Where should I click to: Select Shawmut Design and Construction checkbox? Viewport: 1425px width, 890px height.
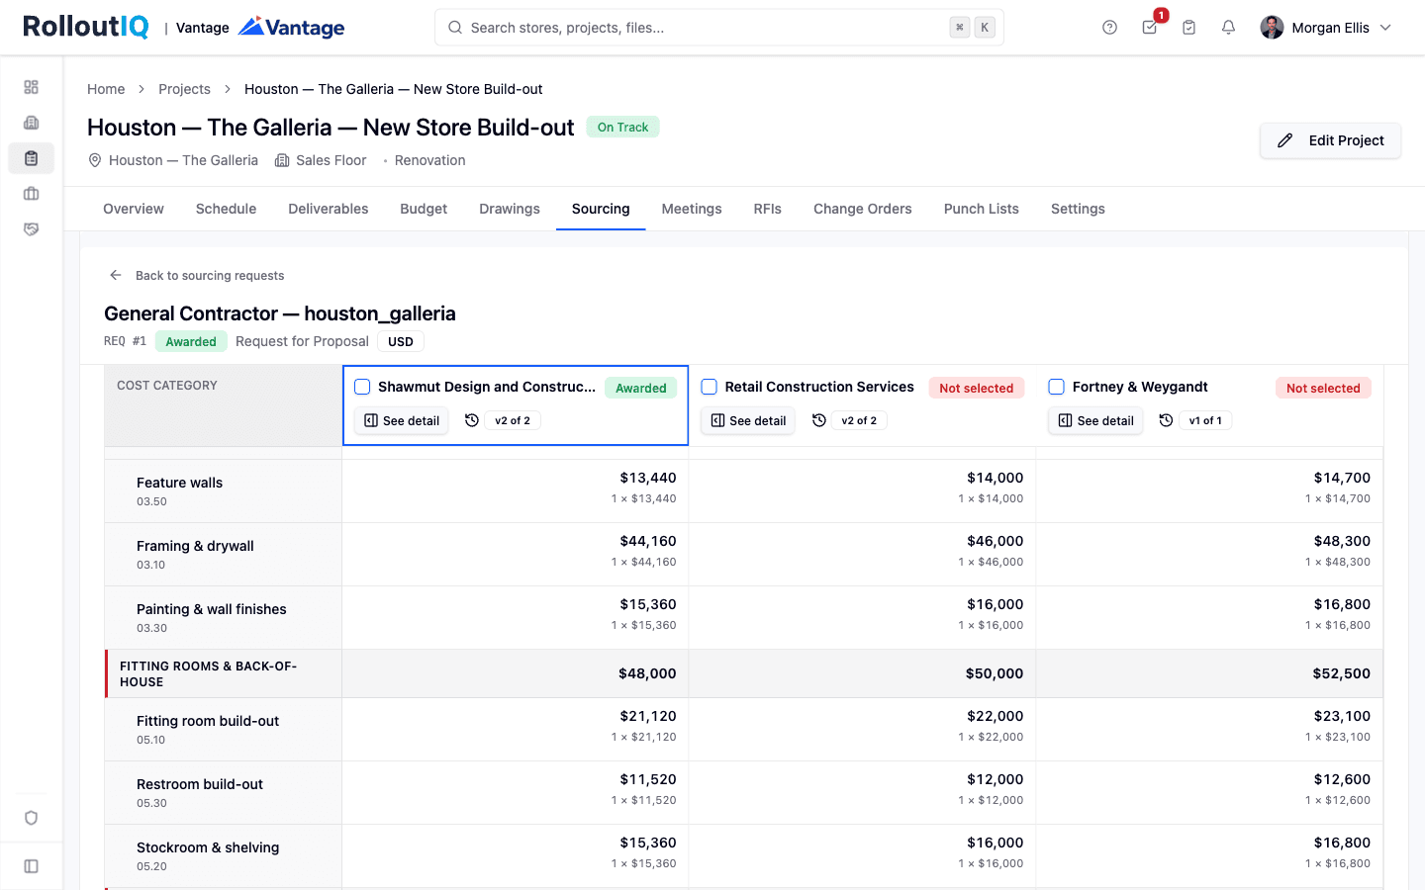coord(362,387)
